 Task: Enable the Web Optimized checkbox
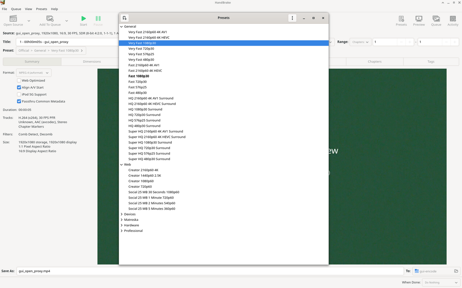(19, 81)
